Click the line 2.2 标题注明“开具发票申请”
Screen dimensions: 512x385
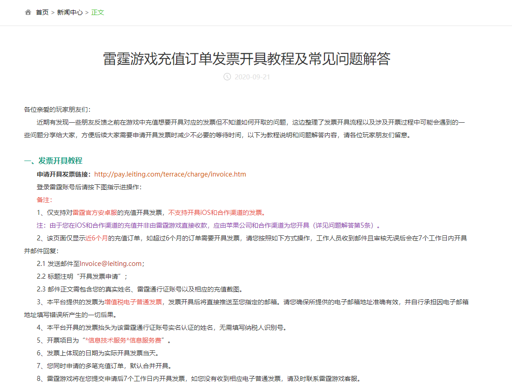pos(82,276)
